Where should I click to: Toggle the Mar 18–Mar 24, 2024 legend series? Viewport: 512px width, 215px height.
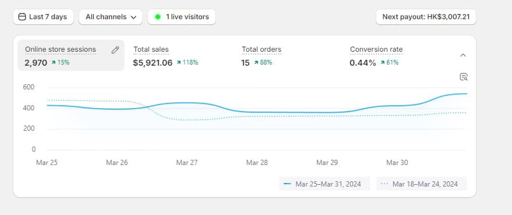pos(422,184)
